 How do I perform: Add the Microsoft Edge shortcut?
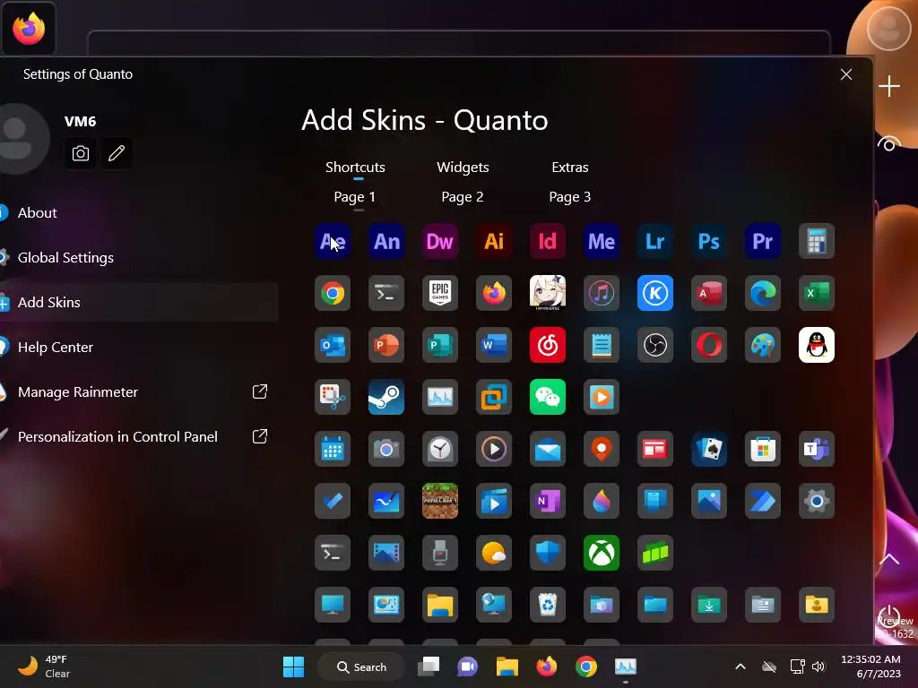point(763,293)
